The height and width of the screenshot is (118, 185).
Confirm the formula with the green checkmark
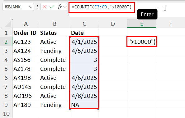52,7
